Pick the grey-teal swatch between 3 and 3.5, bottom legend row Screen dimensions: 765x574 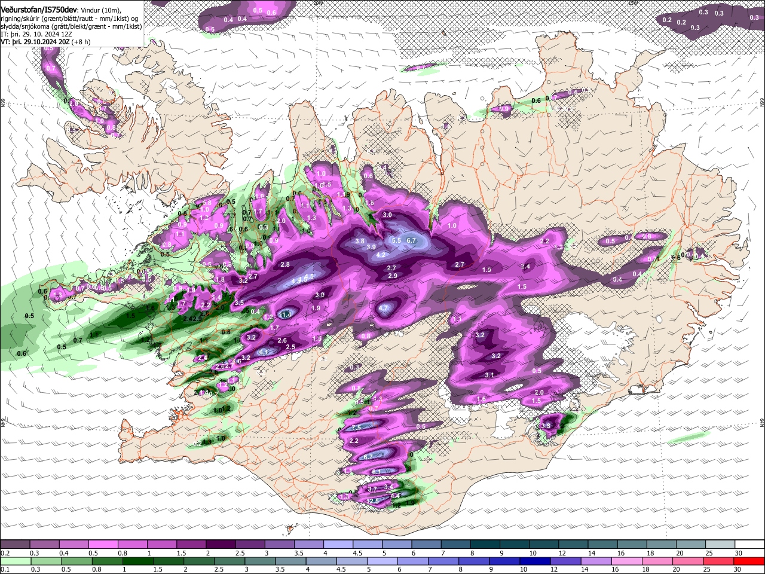tap(260, 561)
